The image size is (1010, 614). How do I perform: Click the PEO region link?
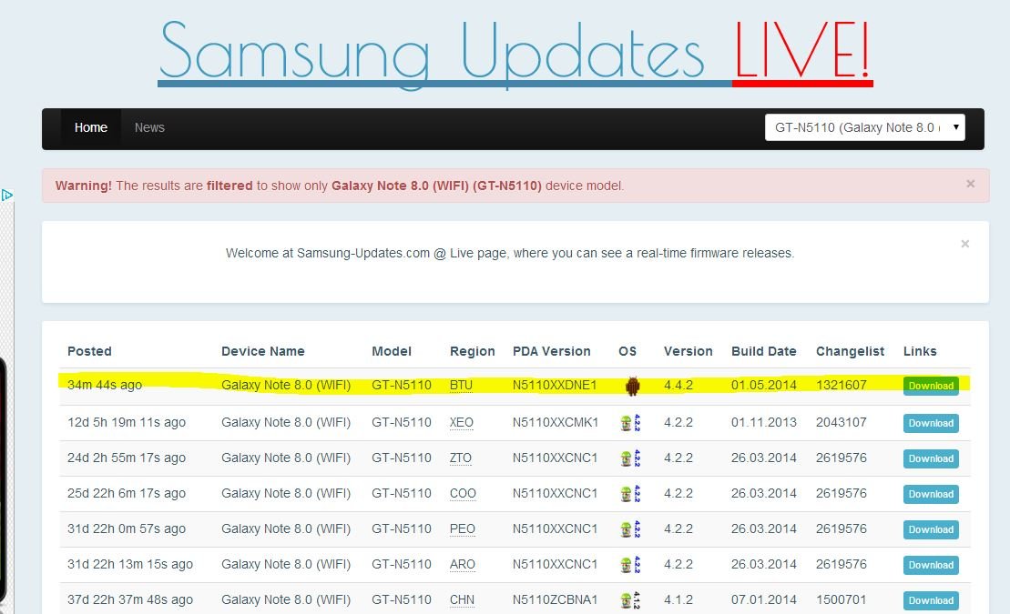tap(462, 528)
